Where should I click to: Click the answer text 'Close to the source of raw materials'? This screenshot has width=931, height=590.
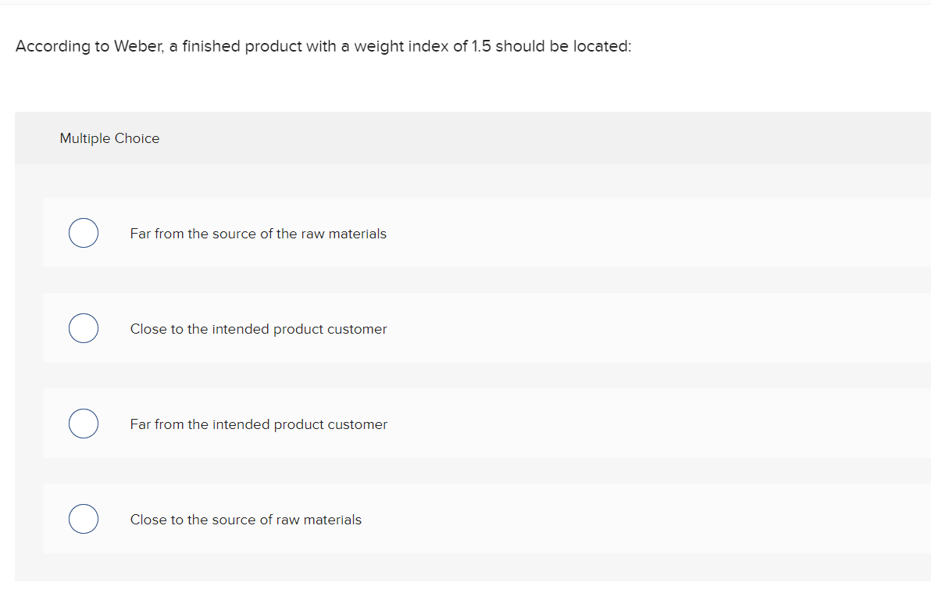click(x=246, y=519)
